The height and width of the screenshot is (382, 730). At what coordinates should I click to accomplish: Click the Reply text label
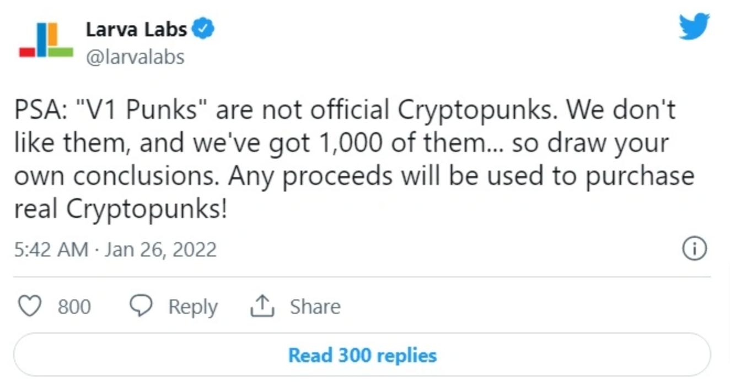click(x=192, y=307)
